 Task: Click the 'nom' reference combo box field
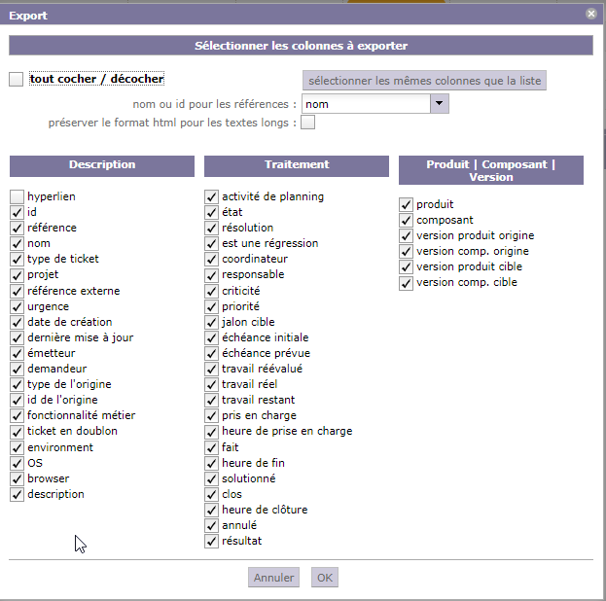click(x=366, y=104)
